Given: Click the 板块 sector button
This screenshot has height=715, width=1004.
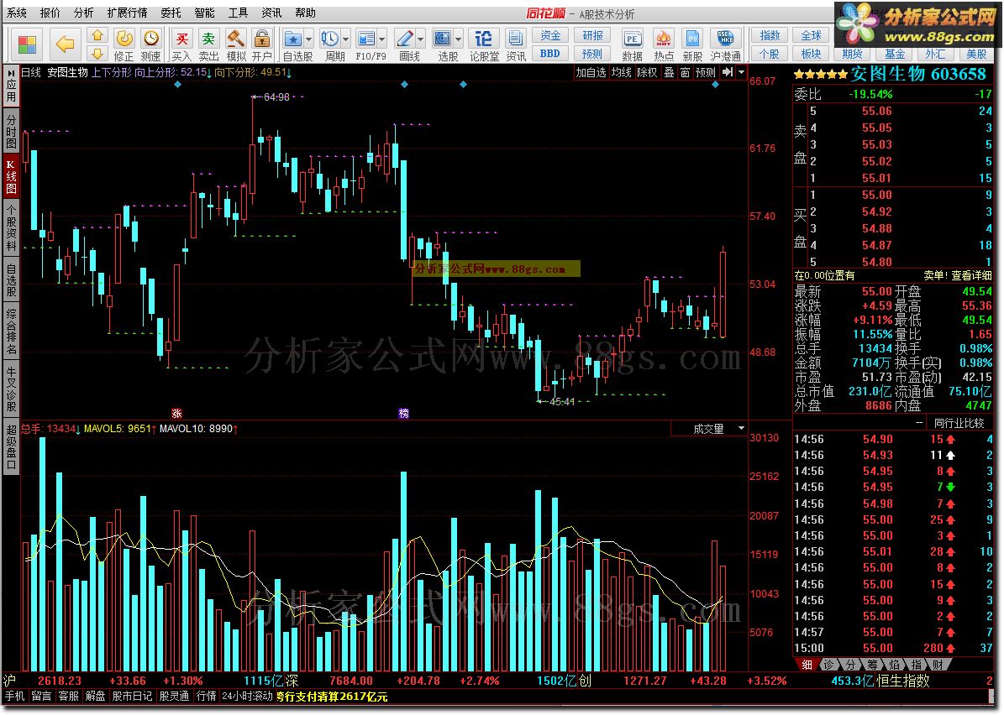Looking at the screenshot, I should [811, 54].
